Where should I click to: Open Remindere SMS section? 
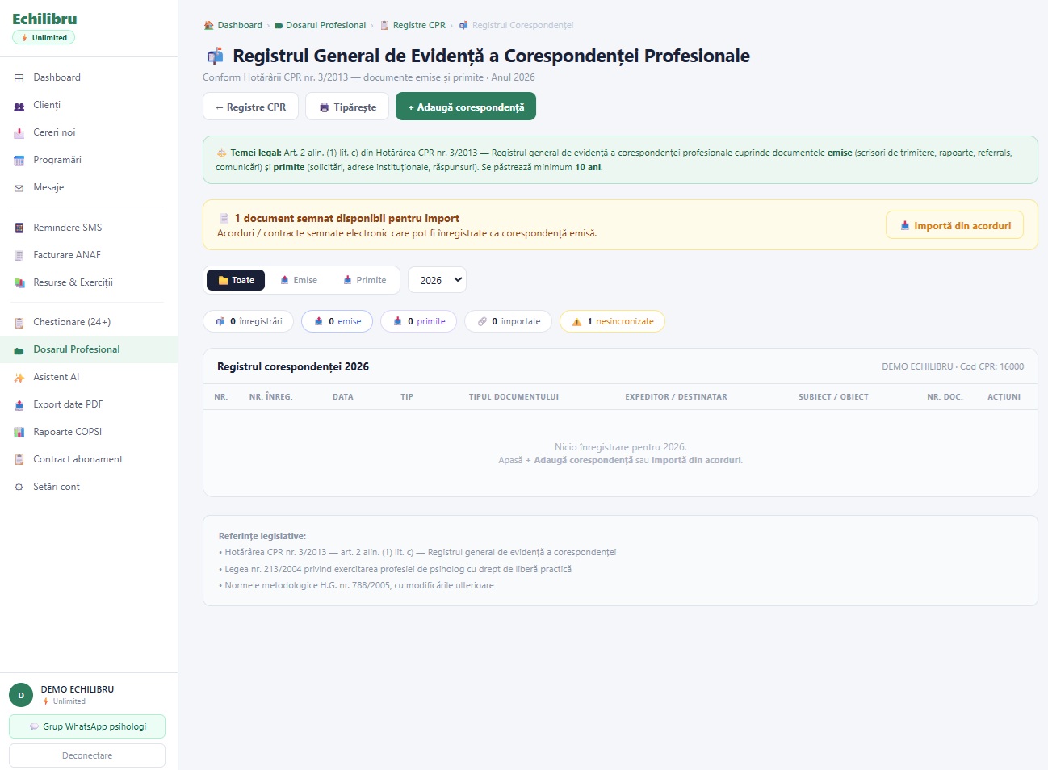point(67,227)
